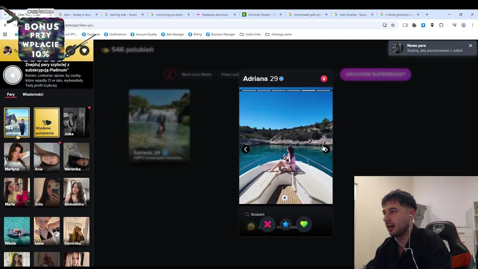This screenshot has height=269, width=478.
Task: Bookmark this page with the star icon
Action: point(393,25)
